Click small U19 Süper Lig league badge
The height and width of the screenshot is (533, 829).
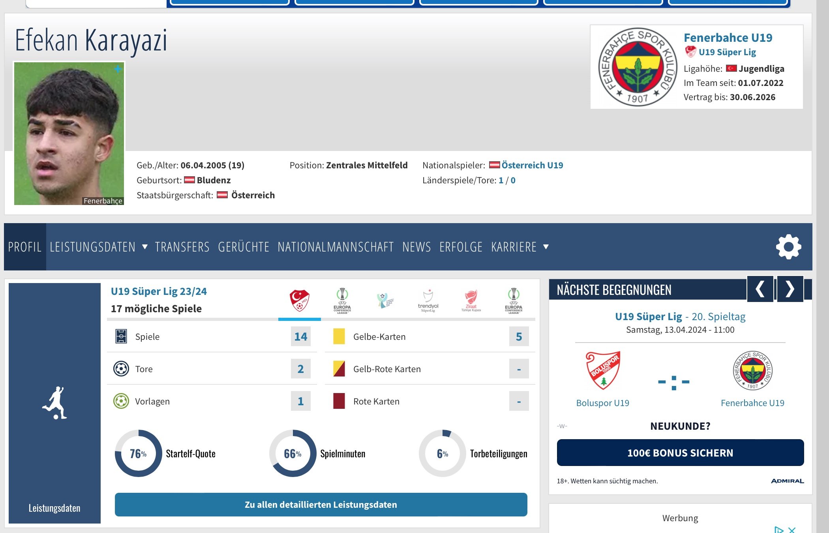[690, 52]
